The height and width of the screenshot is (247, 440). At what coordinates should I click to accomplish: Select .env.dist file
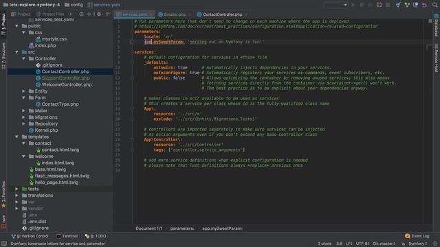[x=37, y=222]
